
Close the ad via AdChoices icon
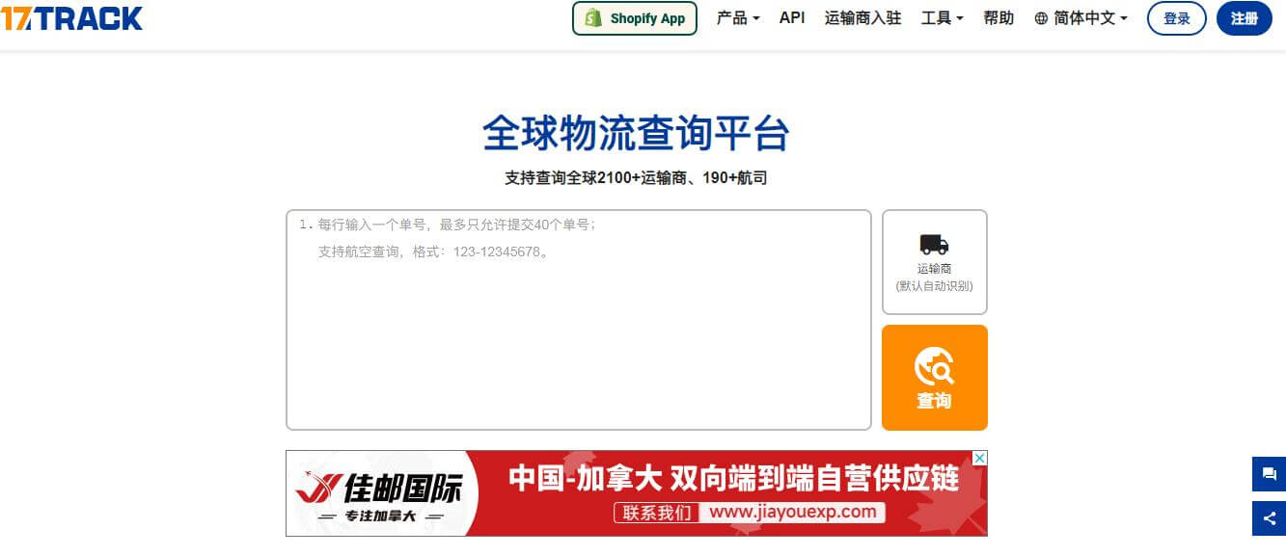978,459
